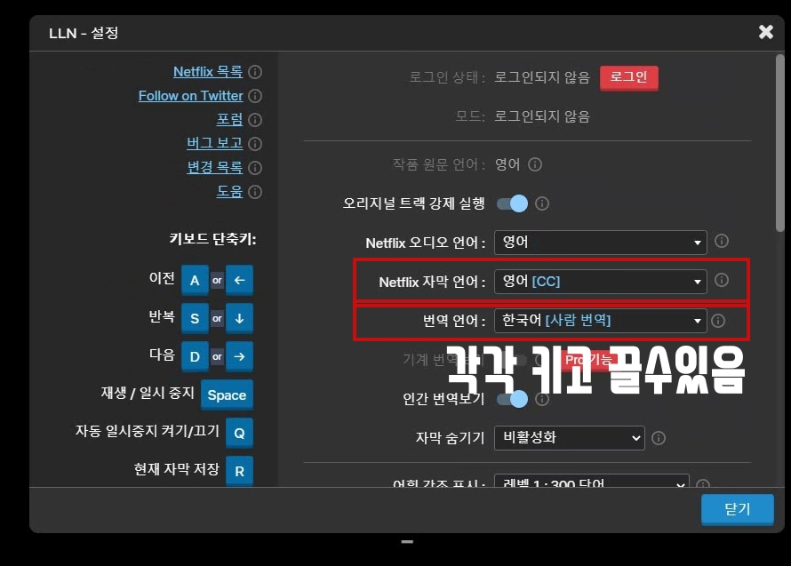Image resolution: width=791 pixels, height=566 pixels.
Task: Open the 포럼 link
Action: pos(229,120)
